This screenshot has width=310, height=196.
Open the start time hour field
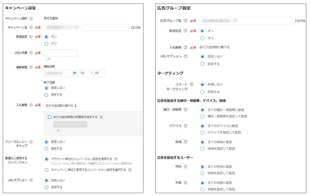(x=84, y=73)
